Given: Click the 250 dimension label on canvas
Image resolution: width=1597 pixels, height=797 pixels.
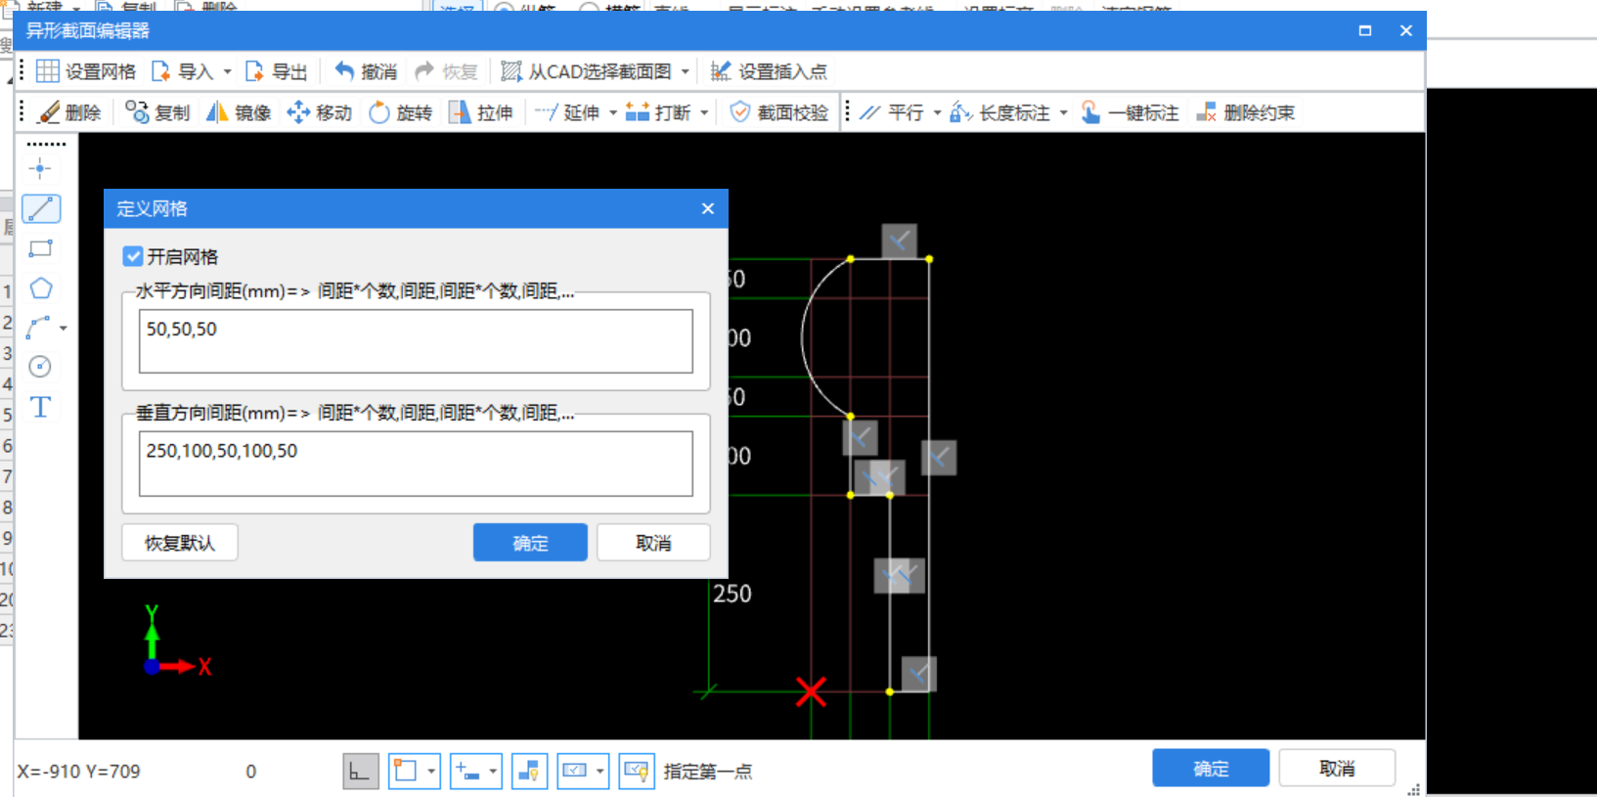Looking at the screenshot, I should tap(732, 594).
